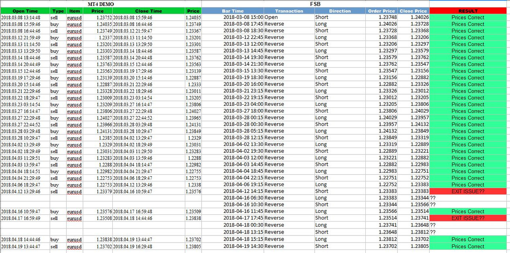This screenshot has height=253, width=510.
Task: Select MT4 close price cell 1.2333
Action: pos(194,85)
